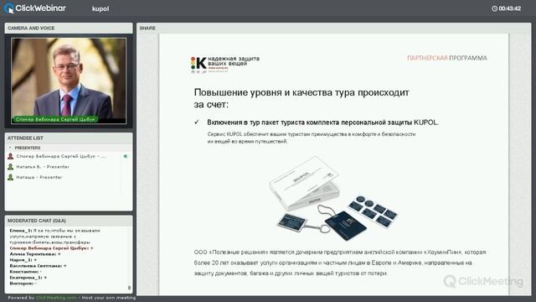Click the avatar icon of Наталья В. presenter

(11, 167)
